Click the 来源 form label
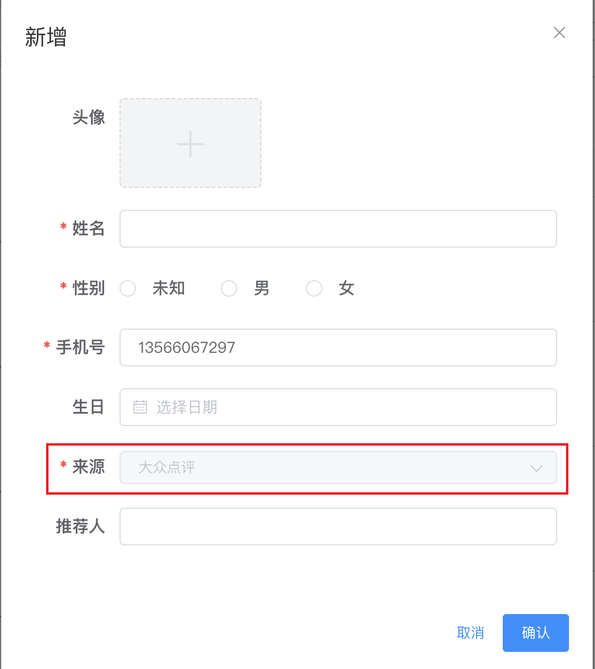Image resolution: width=595 pixels, height=669 pixels. point(89,467)
